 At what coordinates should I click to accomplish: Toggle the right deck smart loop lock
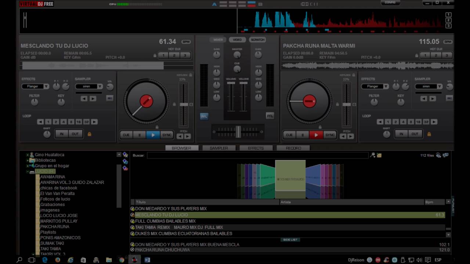pos(429,134)
